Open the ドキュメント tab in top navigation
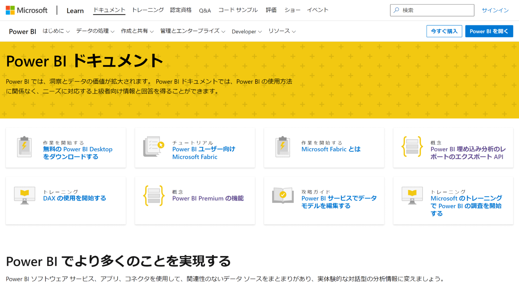This screenshot has height=289, width=519. (x=109, y=10)
